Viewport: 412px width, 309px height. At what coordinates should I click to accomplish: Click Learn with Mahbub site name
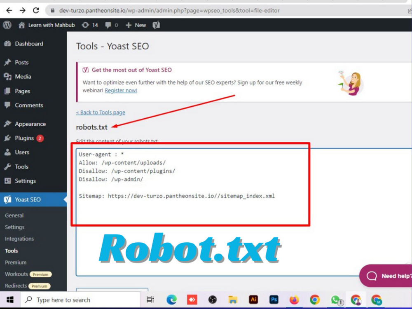pyautogui.click(x=51, y=25)
